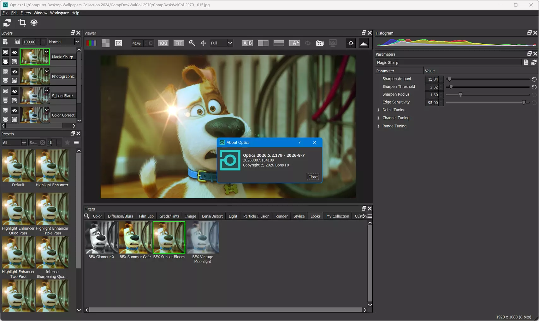This screenshot has height=321, width=539.
Task: Click the add layer icon in the Layers panel
Action: [5, 42]
